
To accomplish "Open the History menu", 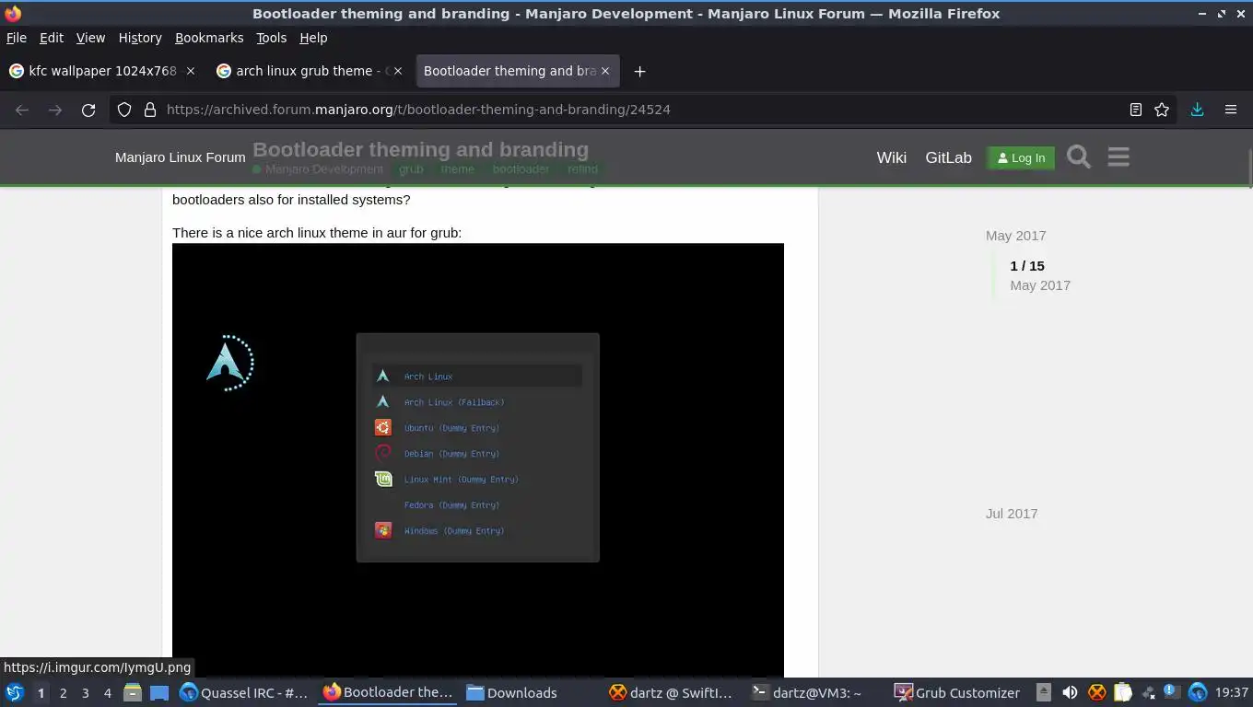I will click(x=140, y=38).
